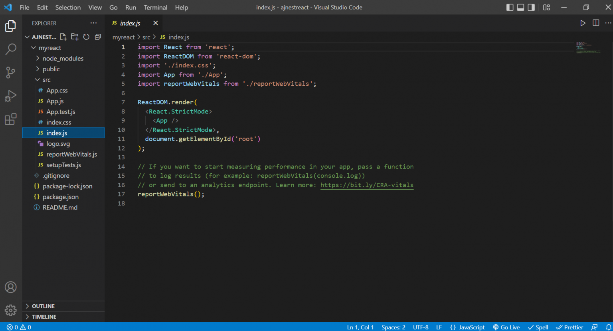Image resolution: width=613 pixels, height=331 pixels.
Task: Click the New File icon in Explorer
Action: [63, 37]
